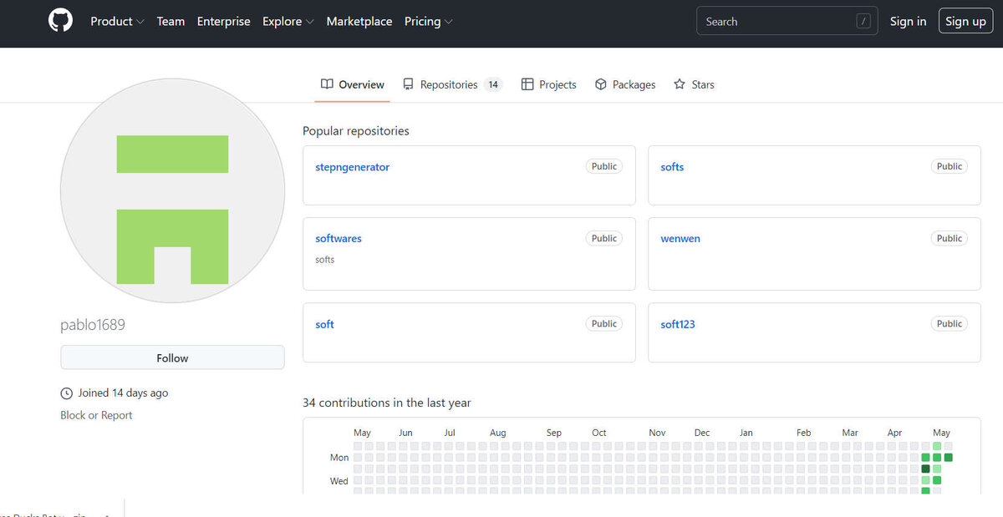
Task: Click the slash shortcut key icon
Action: [x=863, y=22]
